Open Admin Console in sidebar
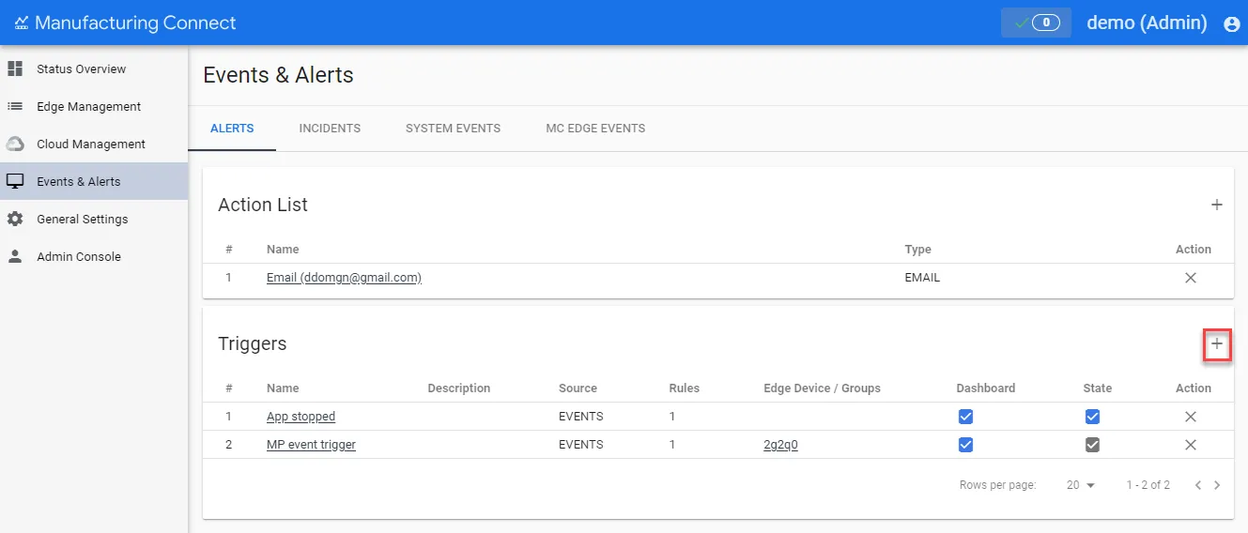The height and width of the screenshot is (533, 1248). 94,256
